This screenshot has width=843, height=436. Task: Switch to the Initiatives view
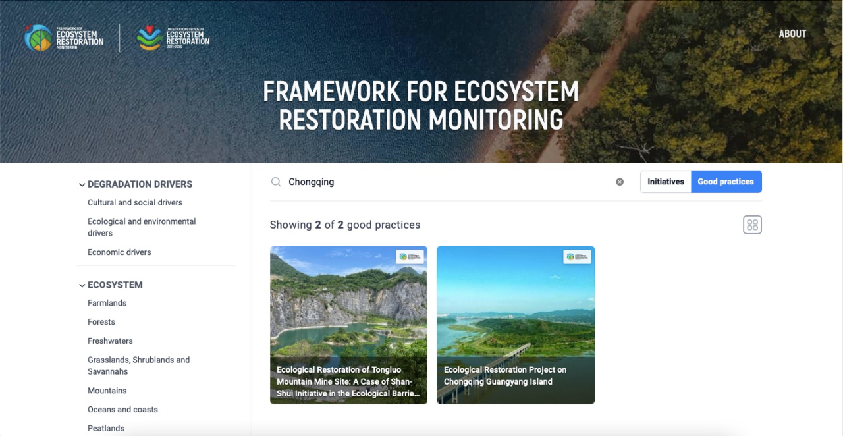pos(665,182)
